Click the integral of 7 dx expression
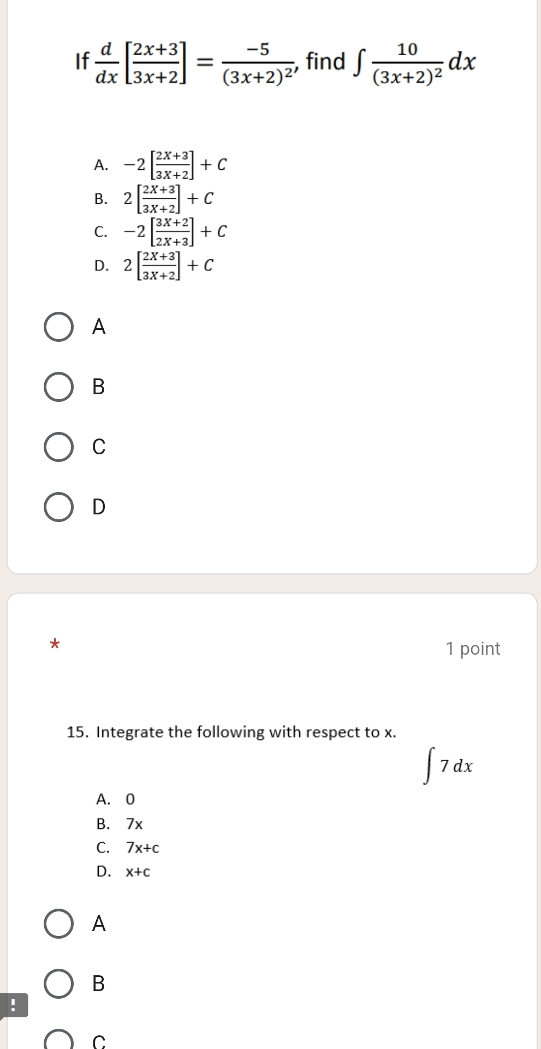This screenshot has height=1049, width=541. click(x=449, y=766)
